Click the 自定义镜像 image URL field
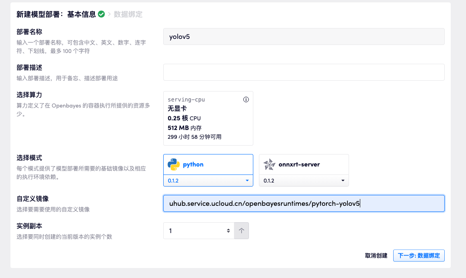Viewport: 466px width, 278px height. coord(304,203)
